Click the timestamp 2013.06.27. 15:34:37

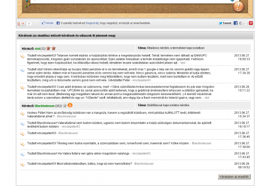(242, 114)
